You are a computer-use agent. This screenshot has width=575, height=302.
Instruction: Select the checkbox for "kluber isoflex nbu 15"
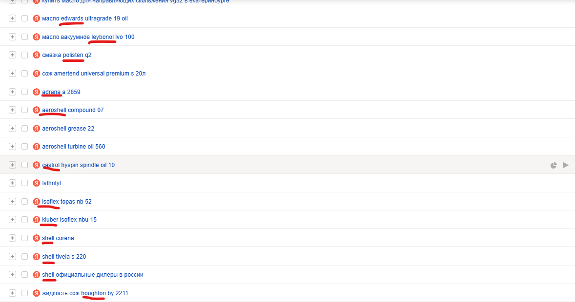click(x=24, y=220)
